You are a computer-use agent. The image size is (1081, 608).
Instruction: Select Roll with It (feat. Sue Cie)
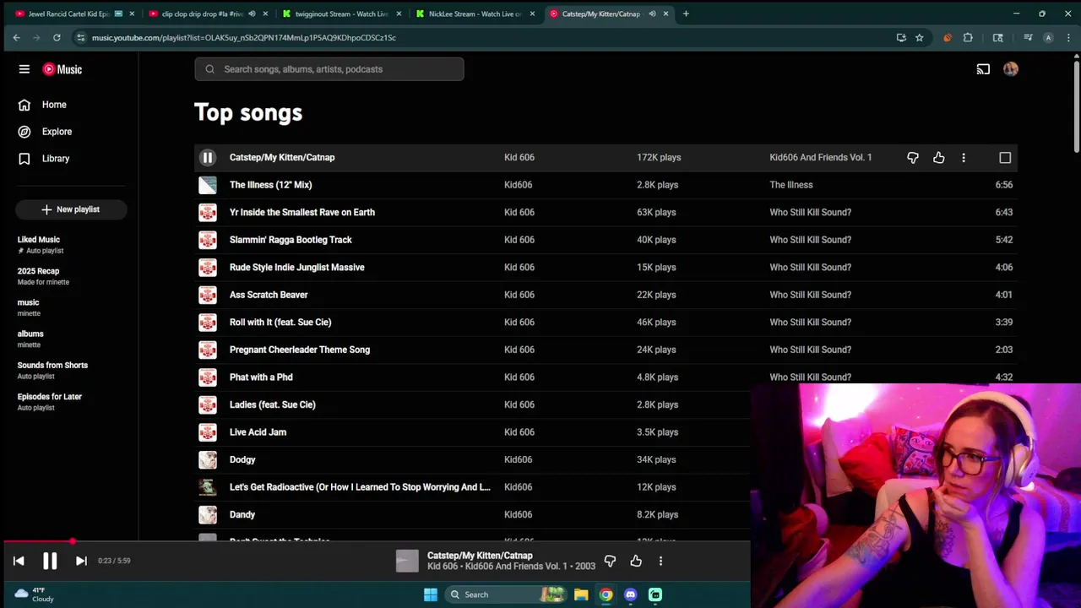[x=280, y=322]
